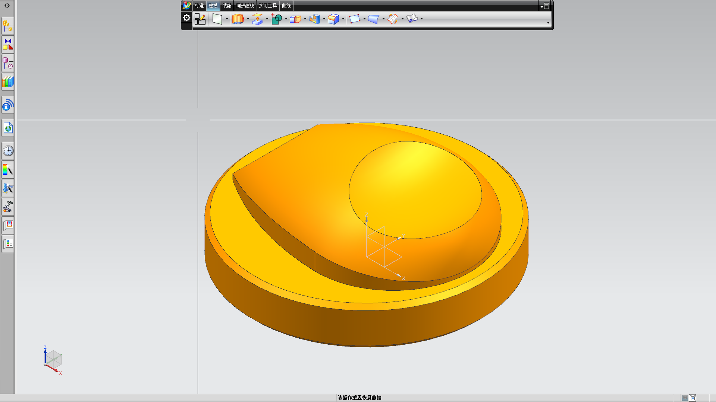Screen dimensions: 716x402
Task: Open the History clock icon
Action: (x=8, y=151)
